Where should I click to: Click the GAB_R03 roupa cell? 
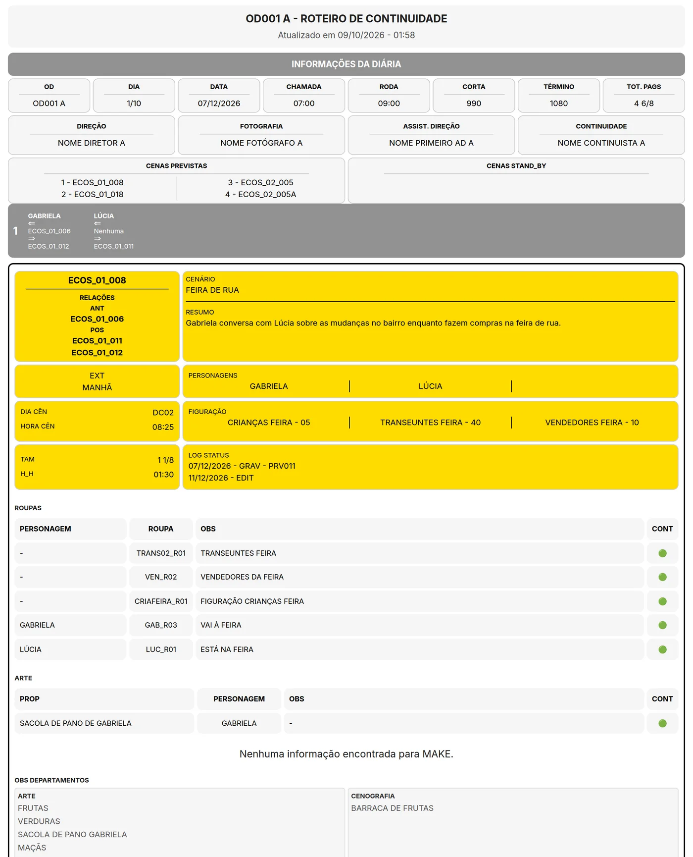tap(161, 625)
